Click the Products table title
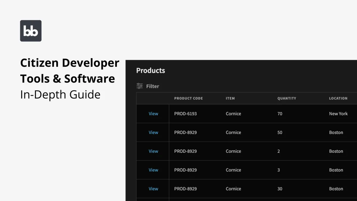 pos(151,71)
